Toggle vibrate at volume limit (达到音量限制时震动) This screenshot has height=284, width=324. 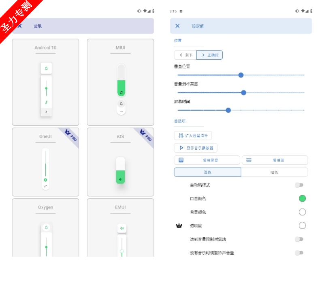[x=299, y=239]
